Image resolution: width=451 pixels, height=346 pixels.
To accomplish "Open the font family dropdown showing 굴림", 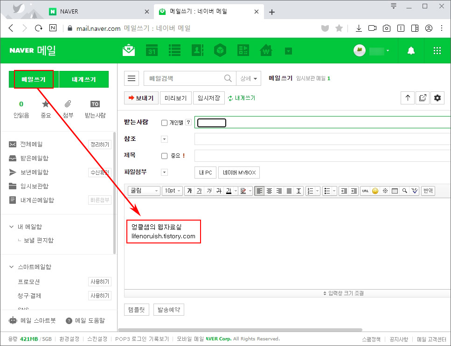I will (145, 190).
